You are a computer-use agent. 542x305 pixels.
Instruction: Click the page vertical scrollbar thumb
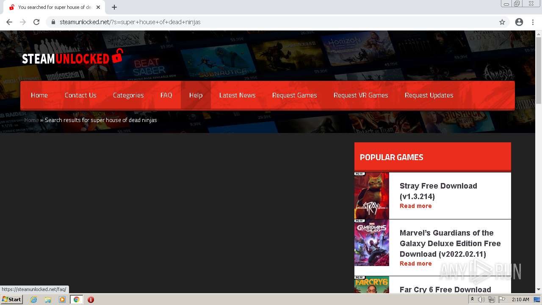coord(539,70)
